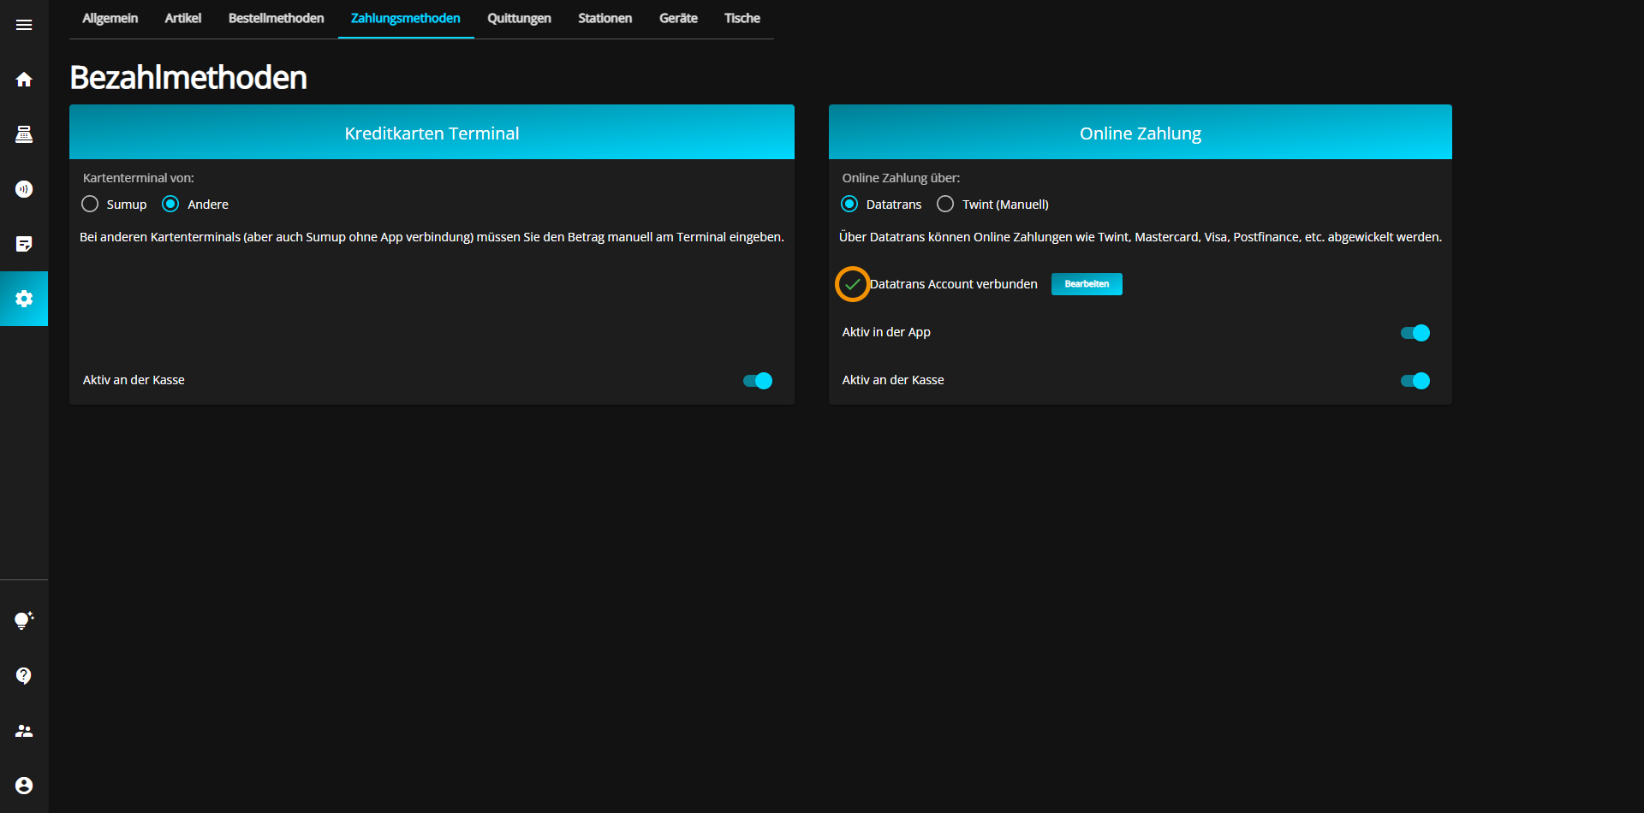The height and width of the screenshot is (813, 1644).
Task: Click the Online Zahlung card header
Action: (x=1141, y=133)
